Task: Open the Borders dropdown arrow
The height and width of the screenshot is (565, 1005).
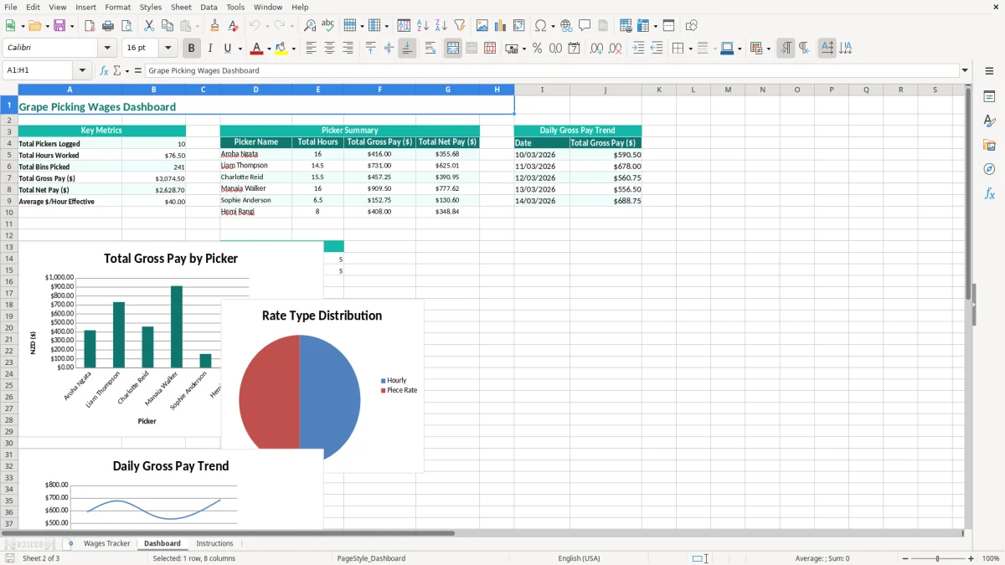Action: click(x=690, y=49)
